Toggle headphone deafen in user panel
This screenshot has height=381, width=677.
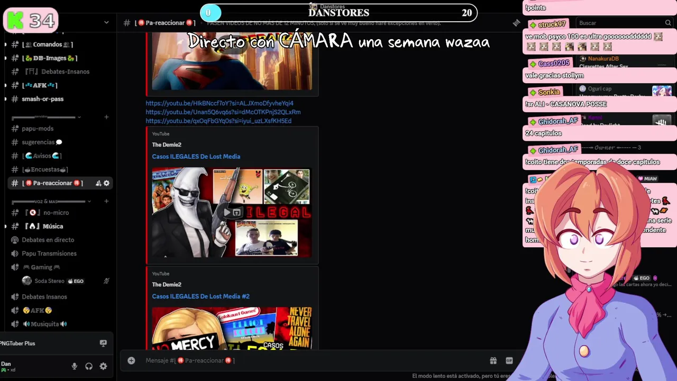89,366
